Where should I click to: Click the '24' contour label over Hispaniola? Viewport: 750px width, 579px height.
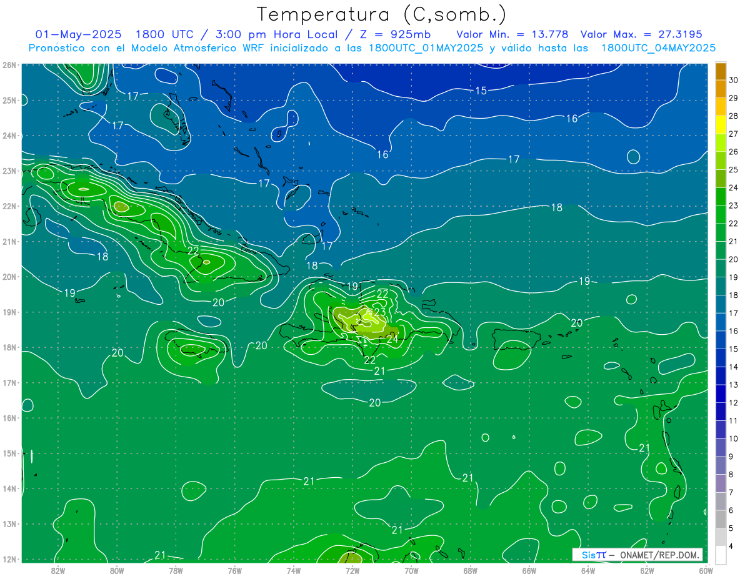pos(392,339)
